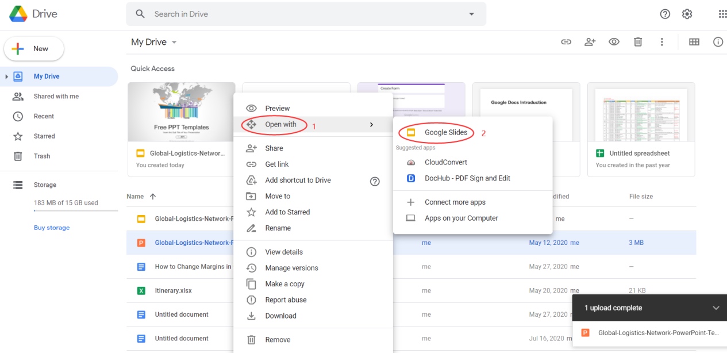Select Get link menu entry
The height and width of the screenshot is (353, 727).
(x=313, y=164)
